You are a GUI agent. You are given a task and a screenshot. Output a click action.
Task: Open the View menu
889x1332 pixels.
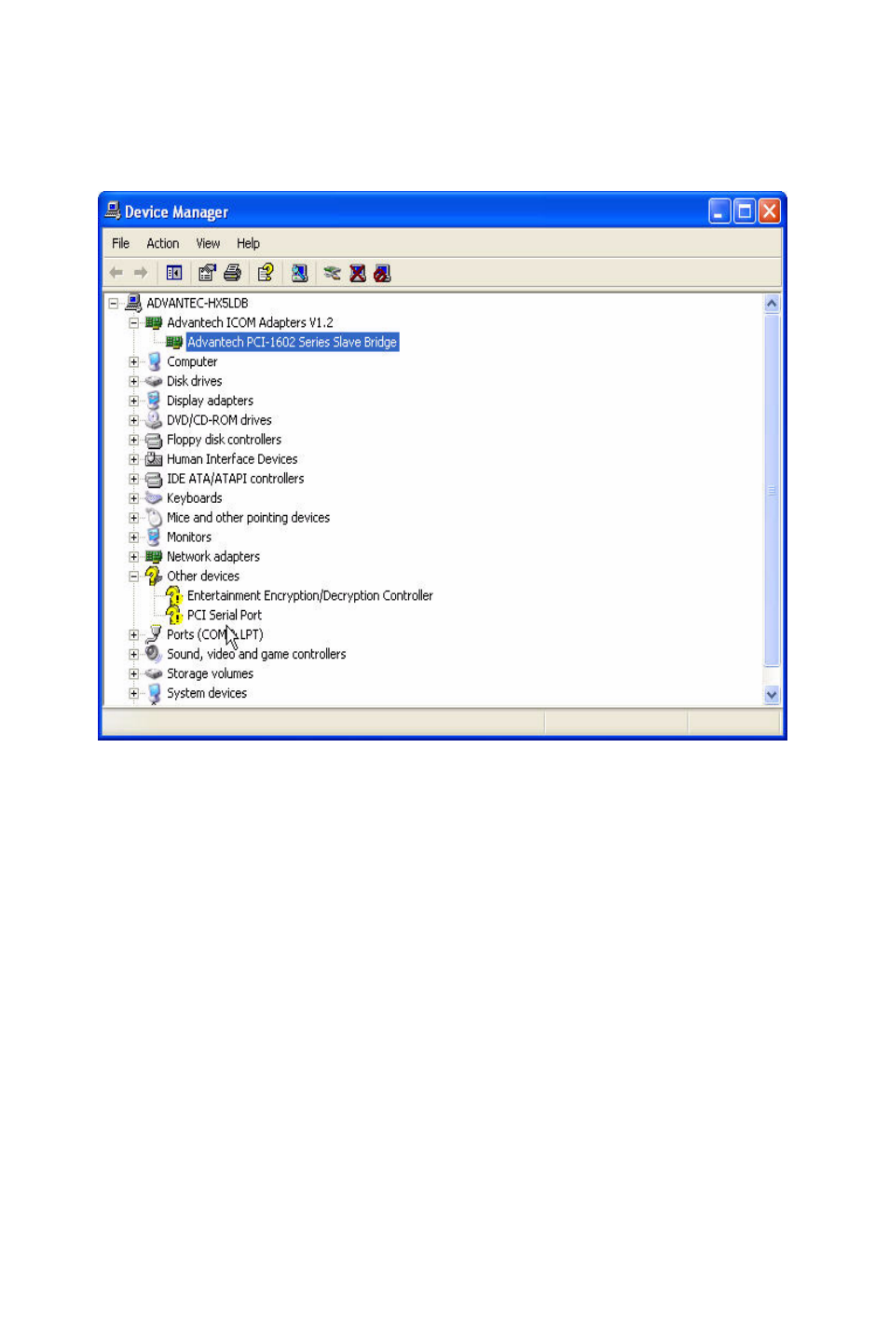pos(208,243)
